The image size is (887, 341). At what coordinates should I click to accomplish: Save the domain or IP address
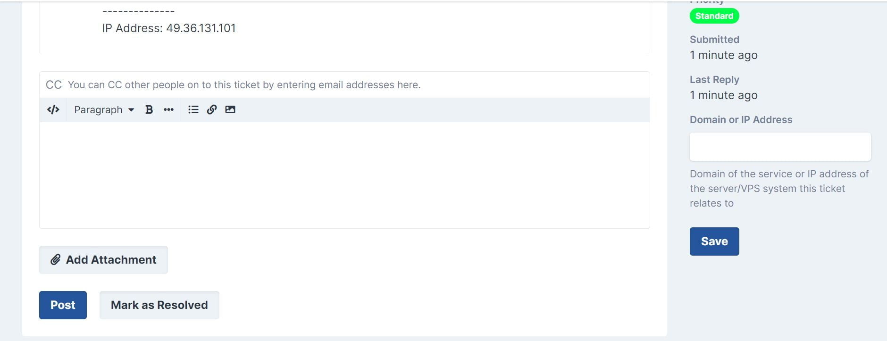714,241
